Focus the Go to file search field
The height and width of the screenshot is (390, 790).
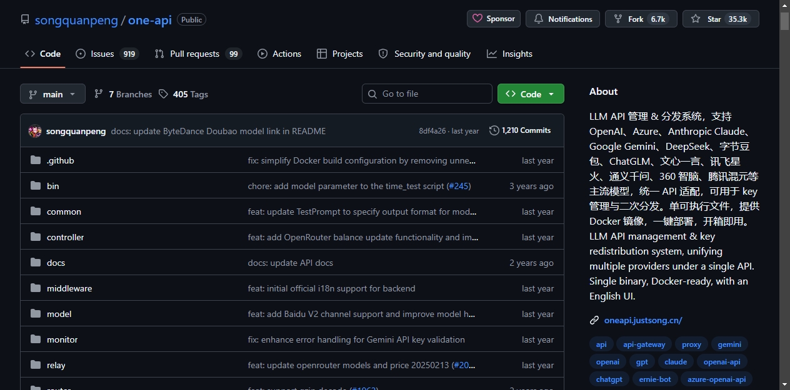[427, 94]
